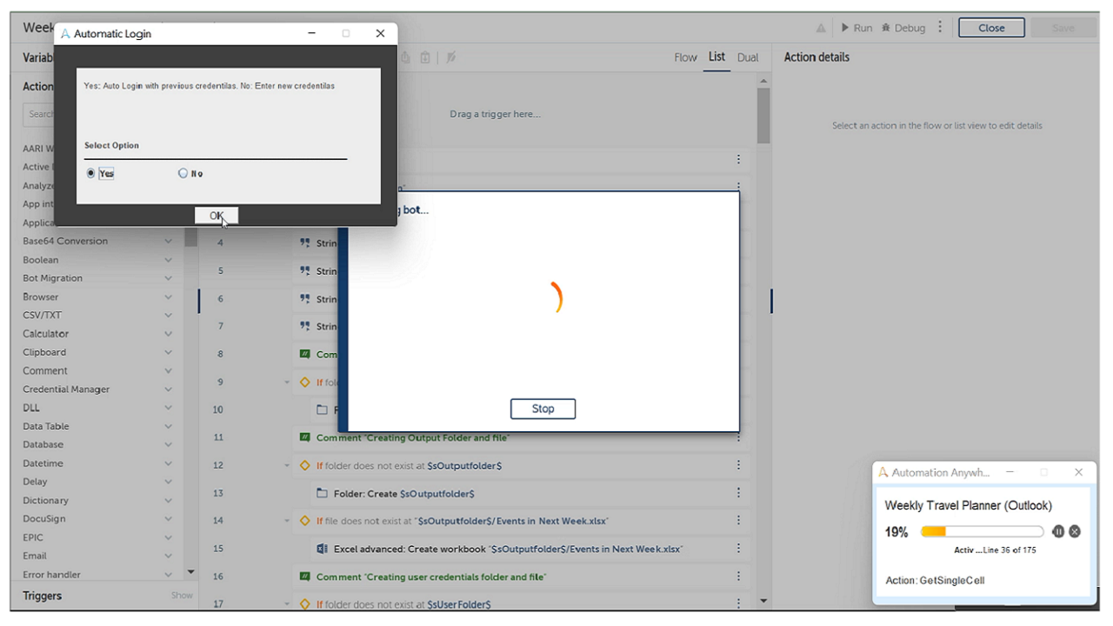
Task: Select the Yes radio option in Automatic Login
Action: point(92,173)
